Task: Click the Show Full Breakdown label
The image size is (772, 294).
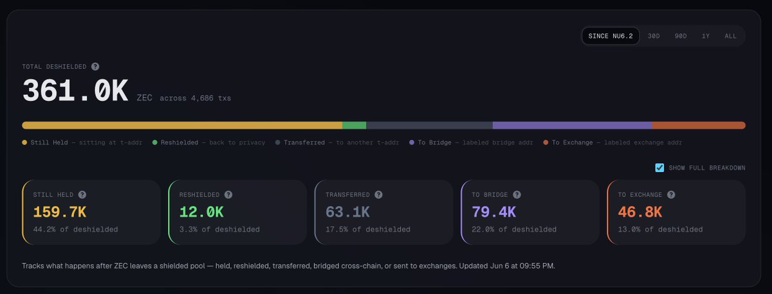Action: [707, 168]
